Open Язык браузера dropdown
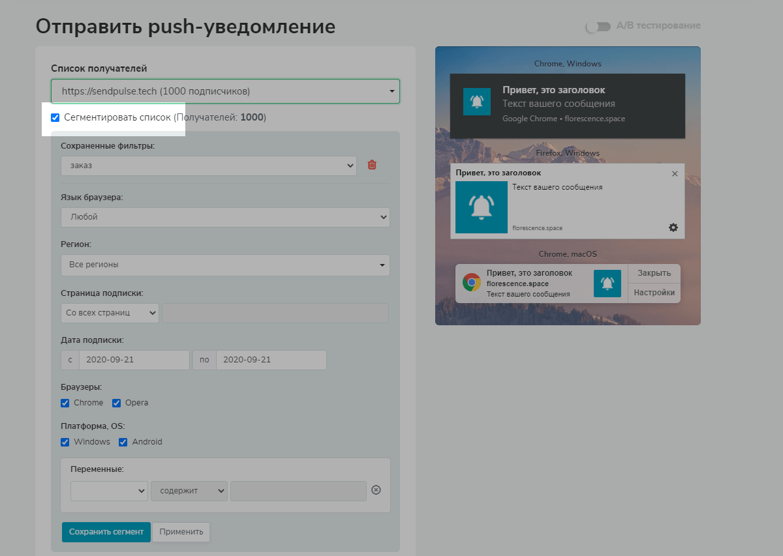 (x=225, y=217)
